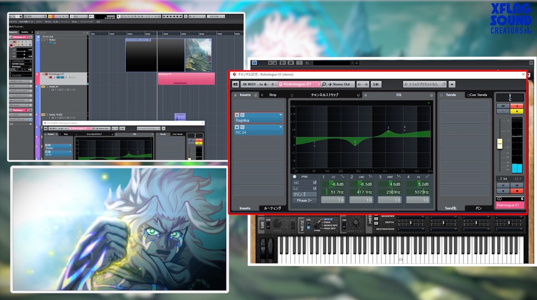This screenshot has height=300, width=537.
Task: Click Retrologue 01 channel name field
Action: (x=509, y=205)
